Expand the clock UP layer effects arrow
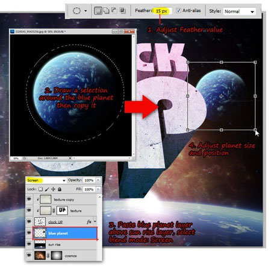Screen dimensions: 271x269 (x=95, y=221)
